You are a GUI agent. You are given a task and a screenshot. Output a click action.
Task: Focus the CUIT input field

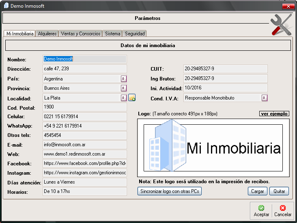[225, 69]
